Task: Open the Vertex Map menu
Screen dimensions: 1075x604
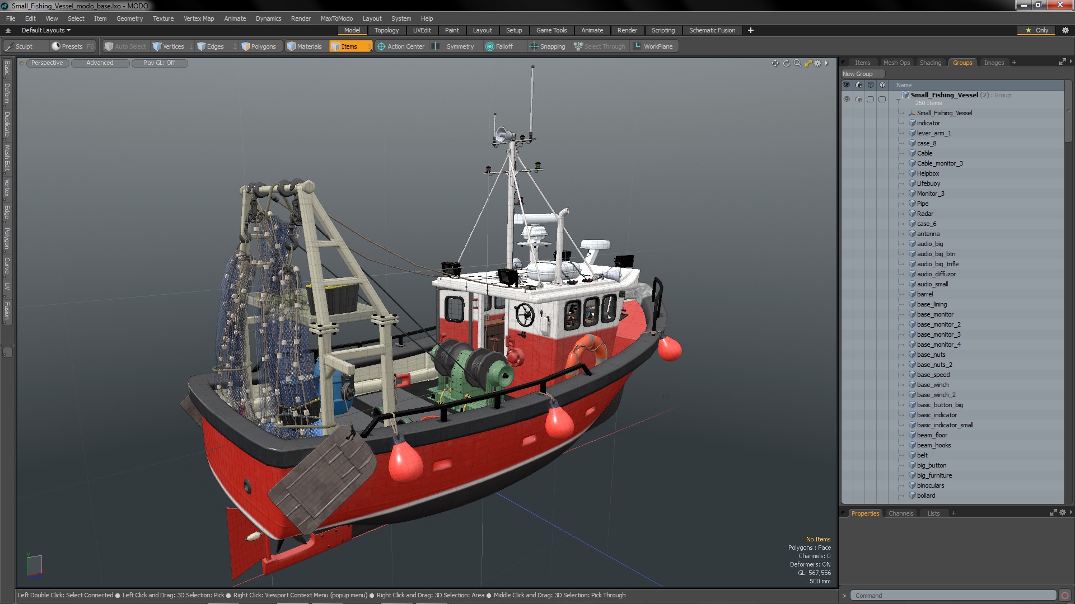Action: (199, 18)
